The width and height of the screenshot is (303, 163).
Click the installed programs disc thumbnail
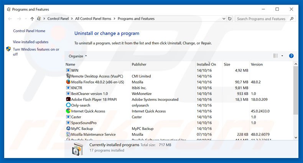78,149
